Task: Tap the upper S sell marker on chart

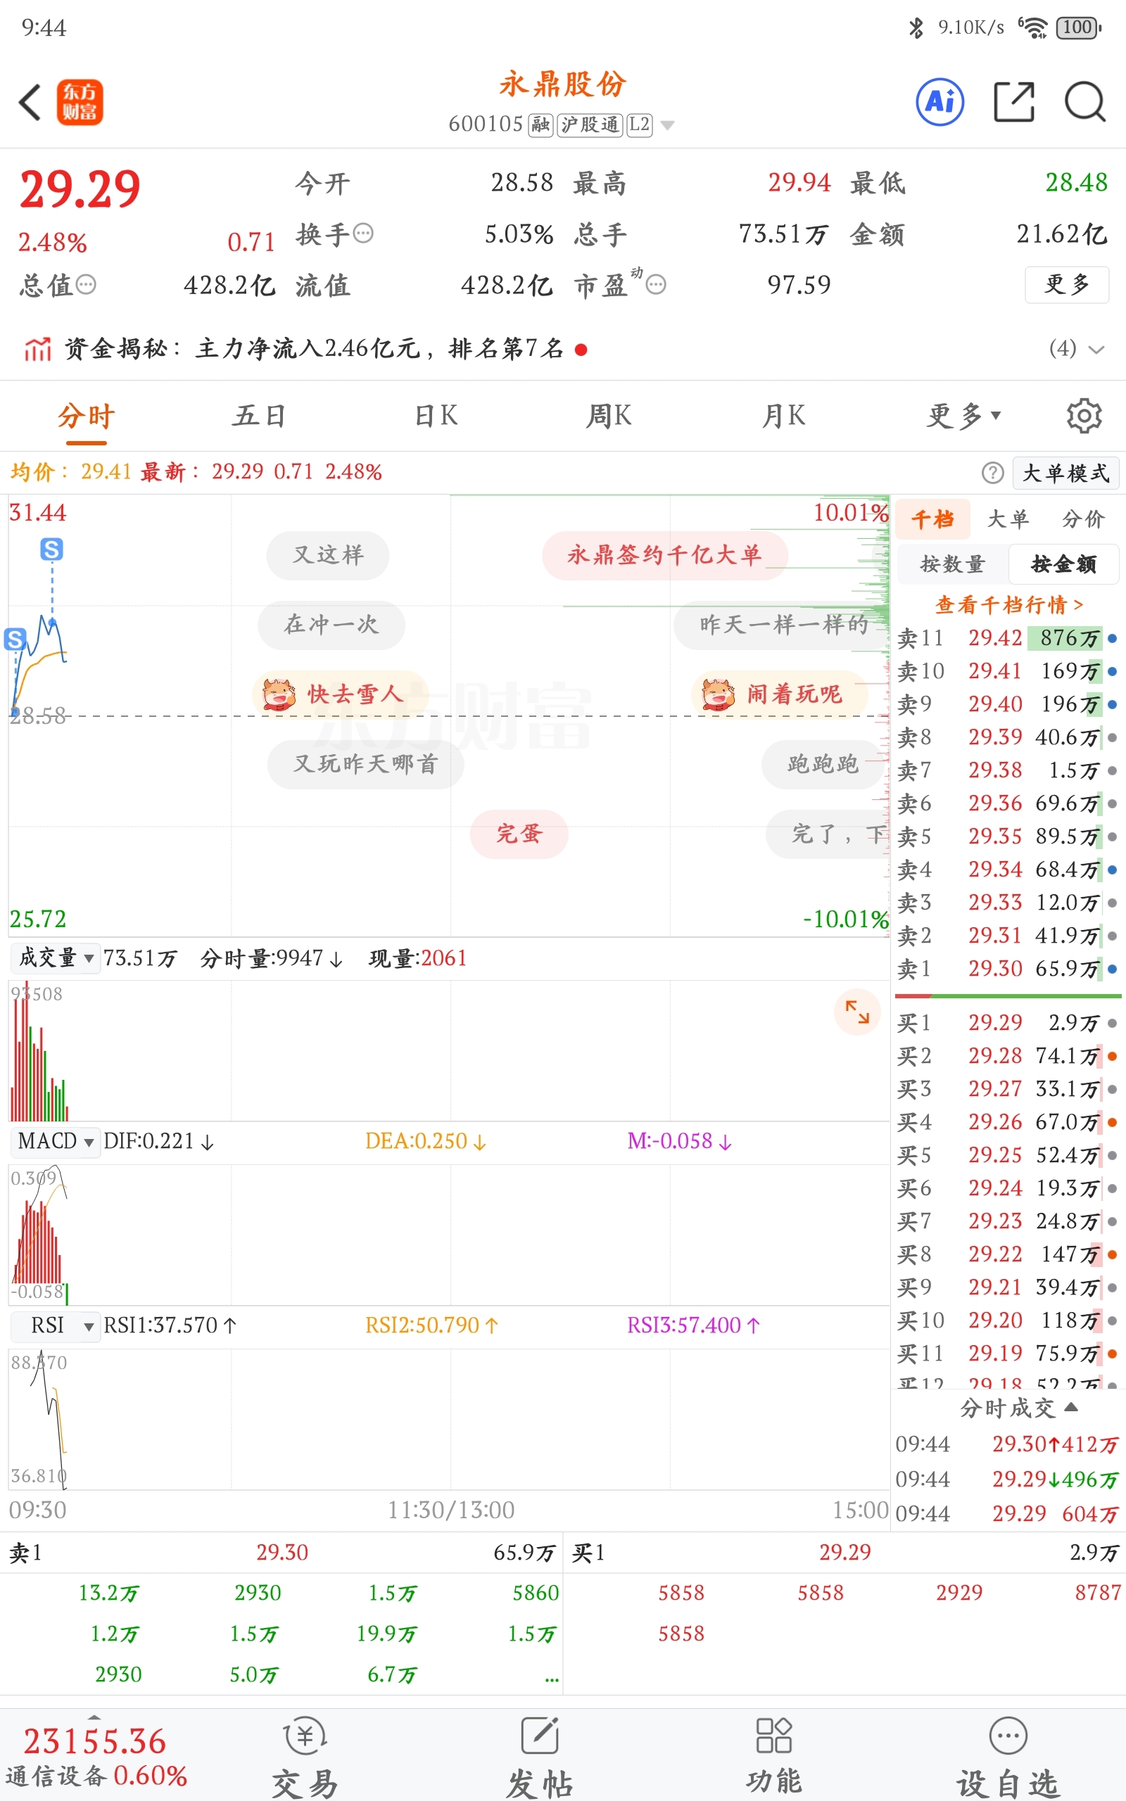Action: tap(51, 549)
